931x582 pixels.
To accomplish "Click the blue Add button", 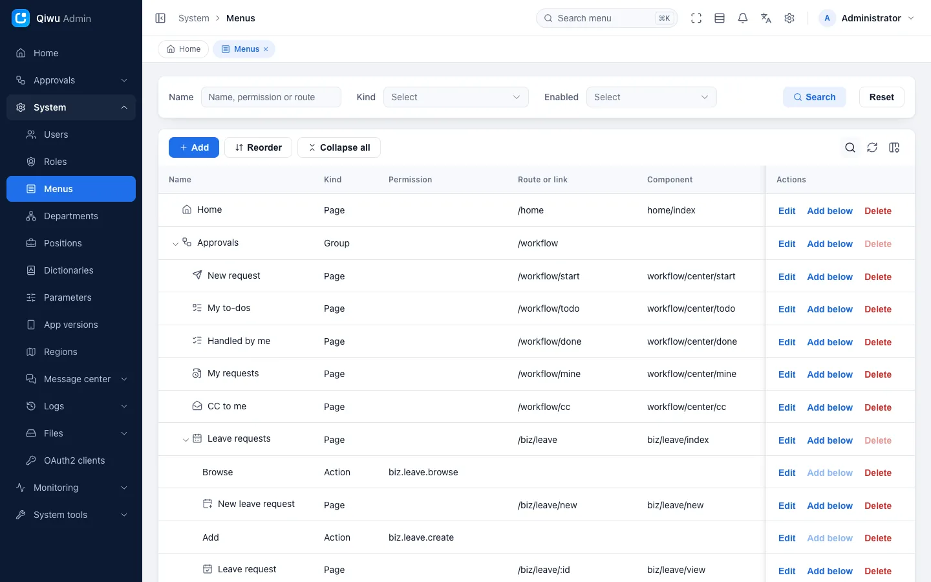I will pyautogui.click(x=194, y=147).
